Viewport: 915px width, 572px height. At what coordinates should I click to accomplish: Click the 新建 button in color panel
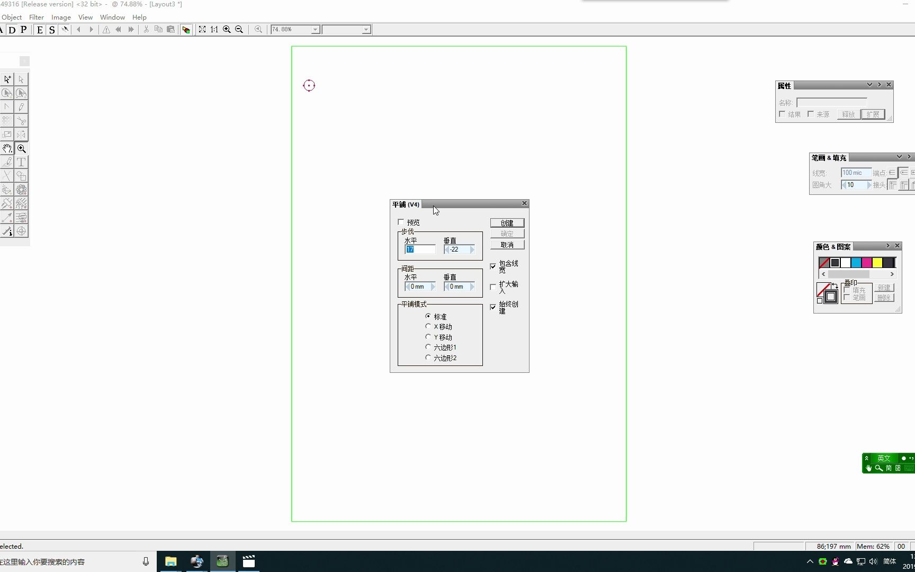click(884, 288)
